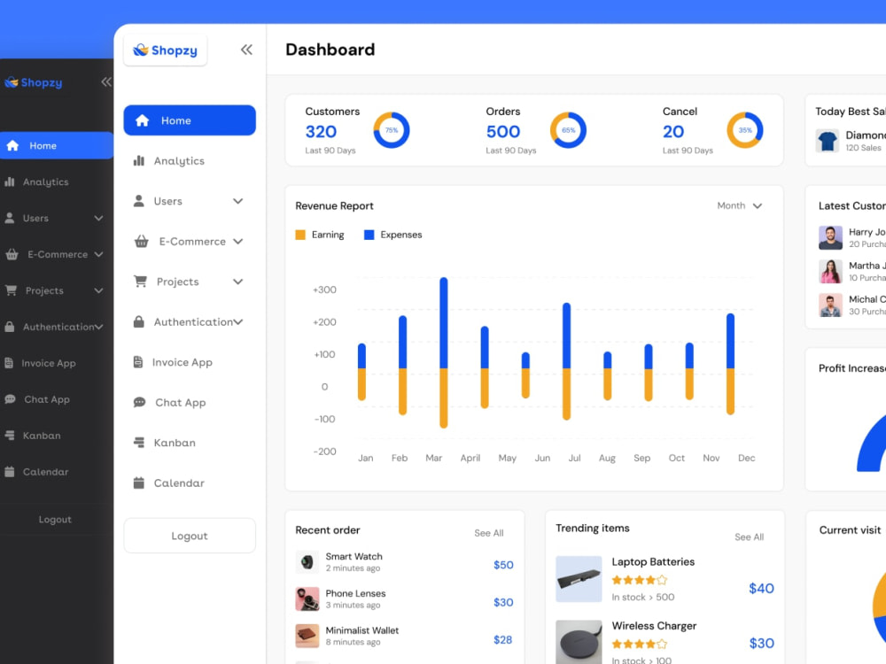Expand Users chevron in light sidebar
Image resolution: width=886 pixels, height=664 pixels.
click(238, 201)
